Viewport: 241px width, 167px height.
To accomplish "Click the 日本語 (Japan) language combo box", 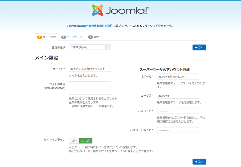I will coord(87,47).
